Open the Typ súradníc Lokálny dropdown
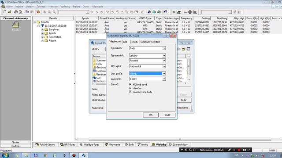This screenshot has height=158, width=282. (x=164, y=56)
